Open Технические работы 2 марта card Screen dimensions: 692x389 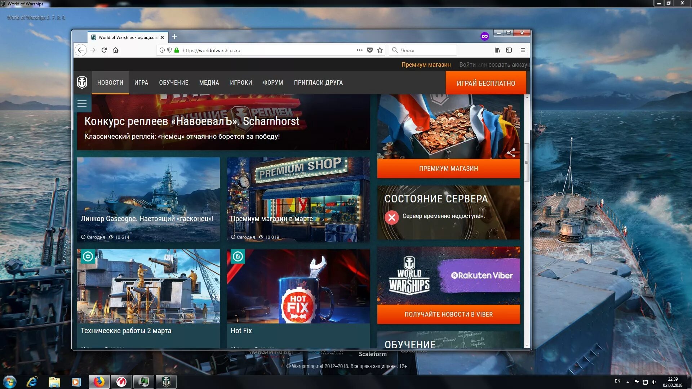(148, 298)
